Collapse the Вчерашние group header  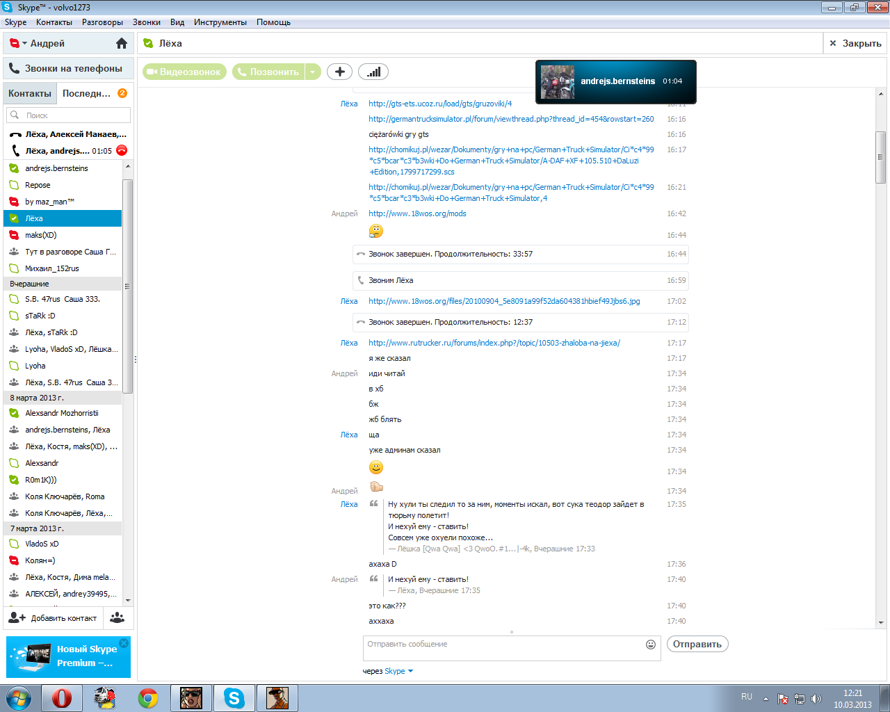(x=63, y=284)
